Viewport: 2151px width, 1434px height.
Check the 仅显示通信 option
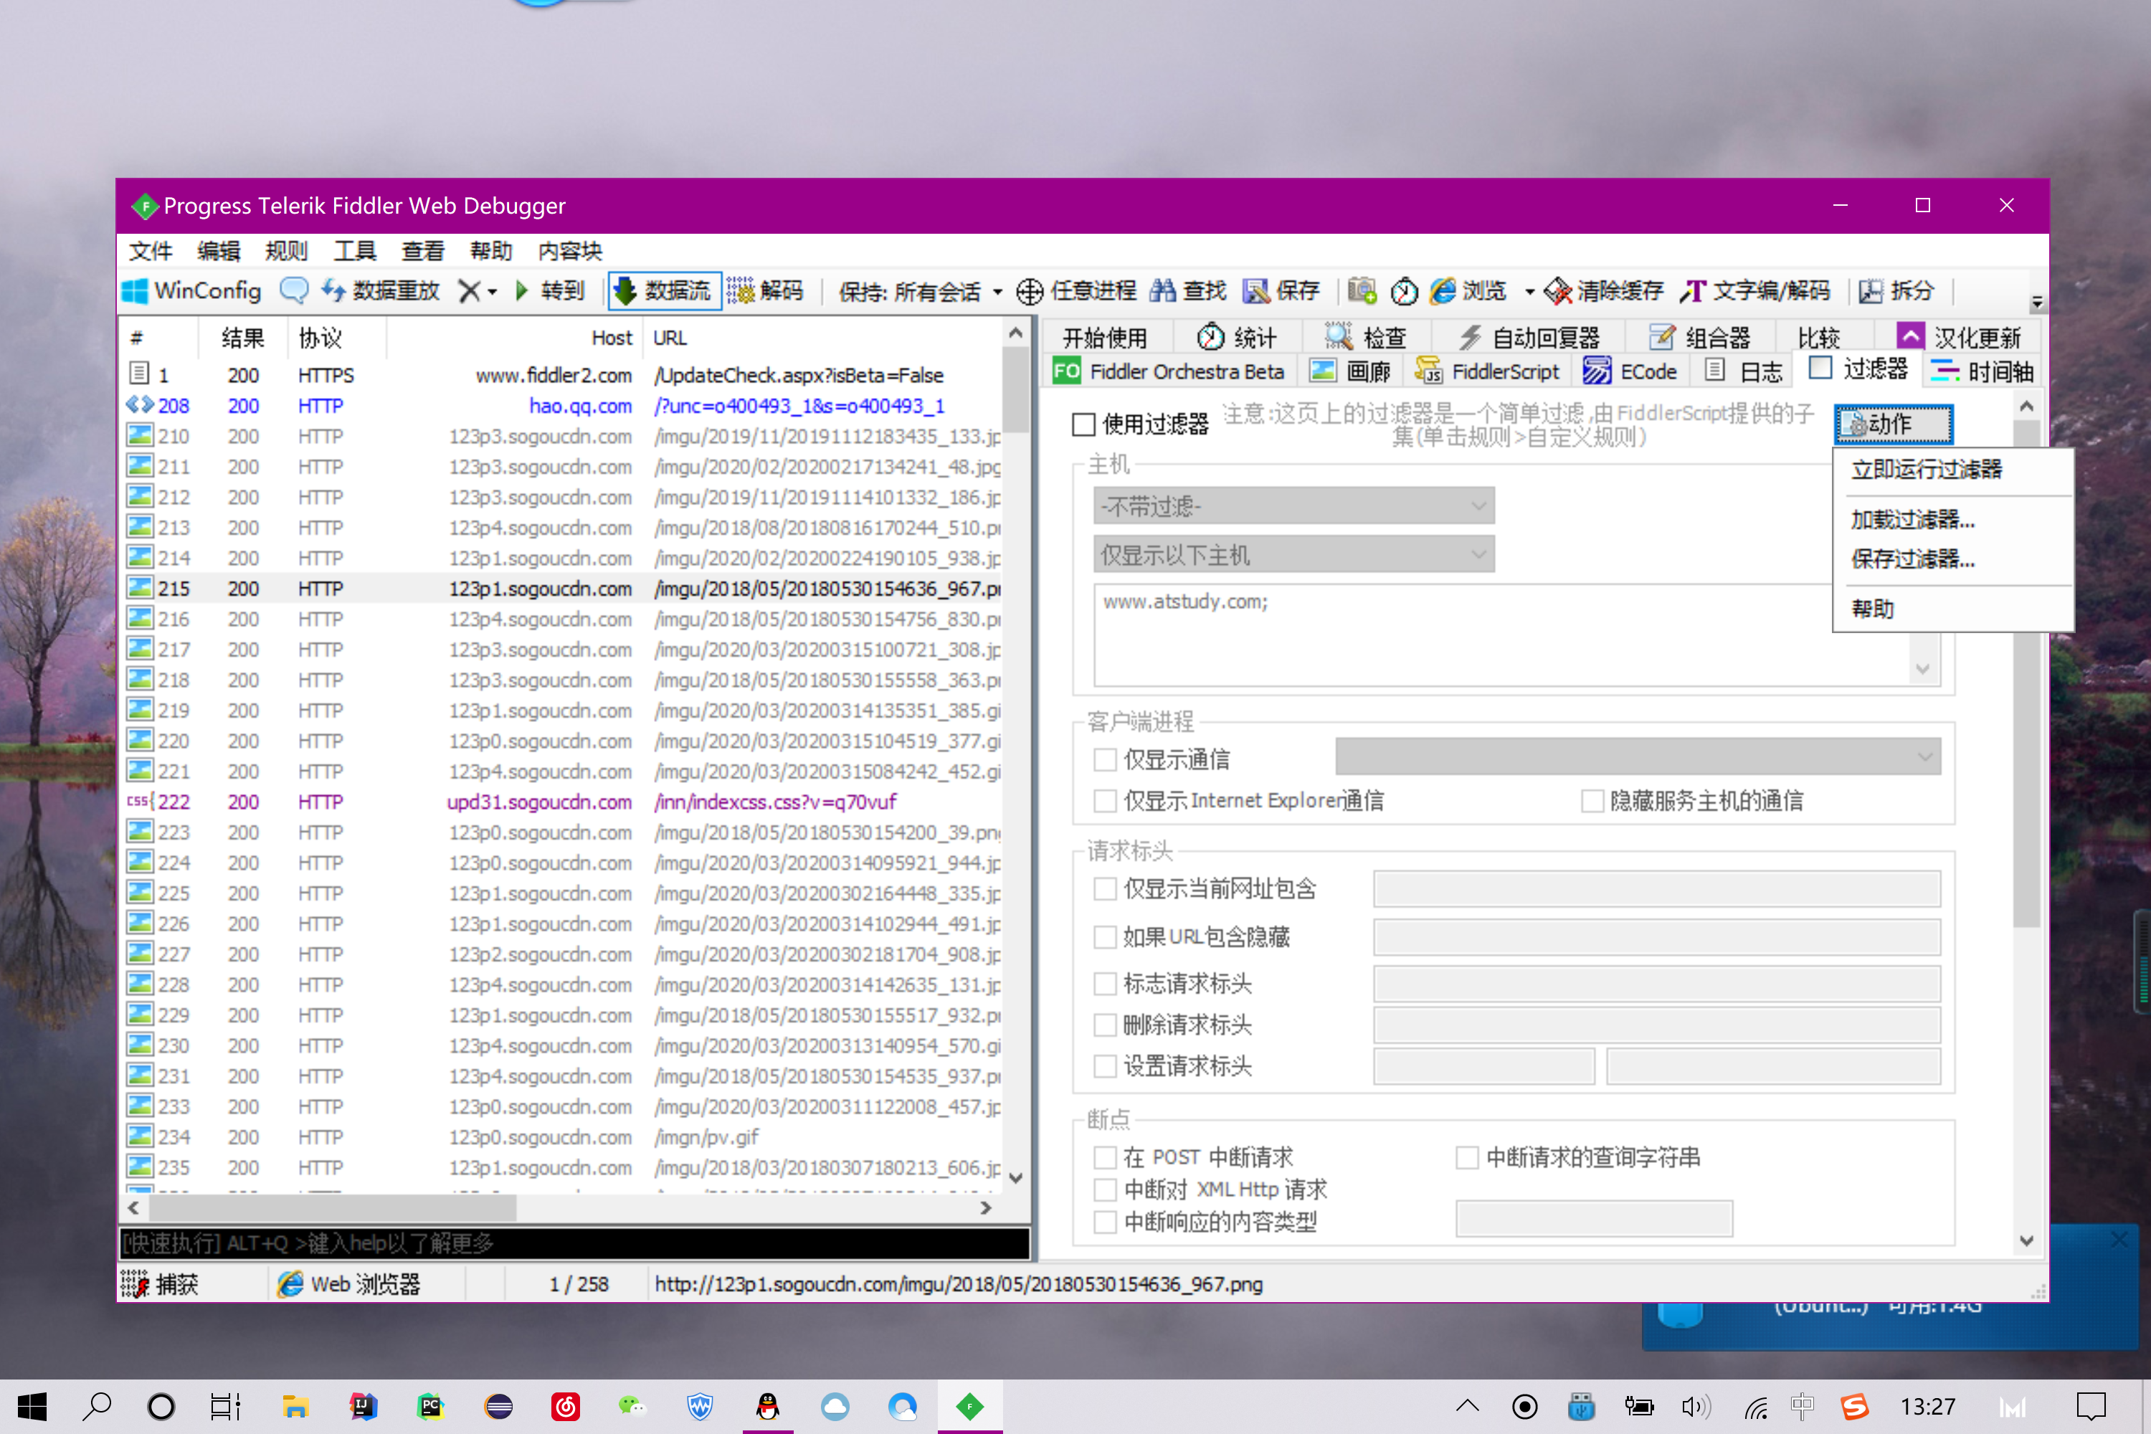click(1105, 759)
